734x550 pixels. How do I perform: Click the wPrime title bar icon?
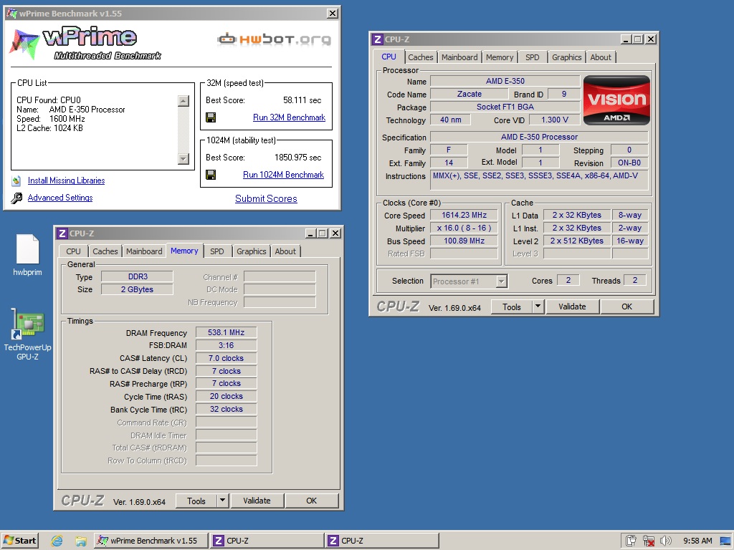[11, 14]
